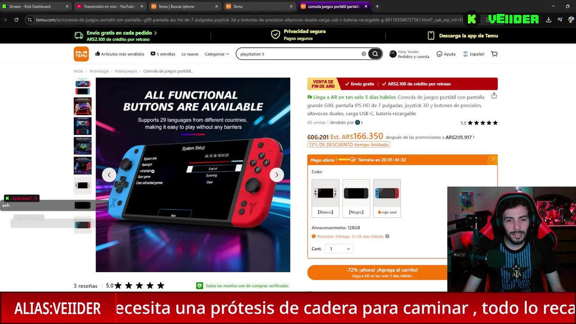The height and width of the screenshot is (324, 576).
Task: Select third product thumbnail
Action: [82, 126]
